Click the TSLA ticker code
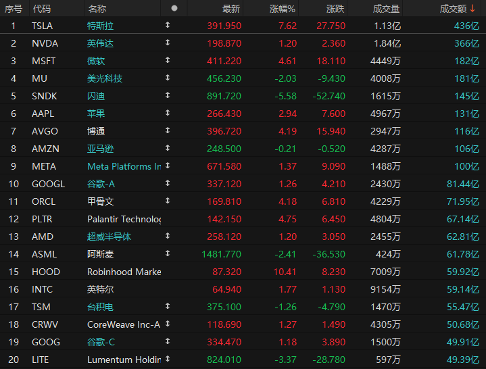The image size is (486, 369). click(x=42, y=26)
